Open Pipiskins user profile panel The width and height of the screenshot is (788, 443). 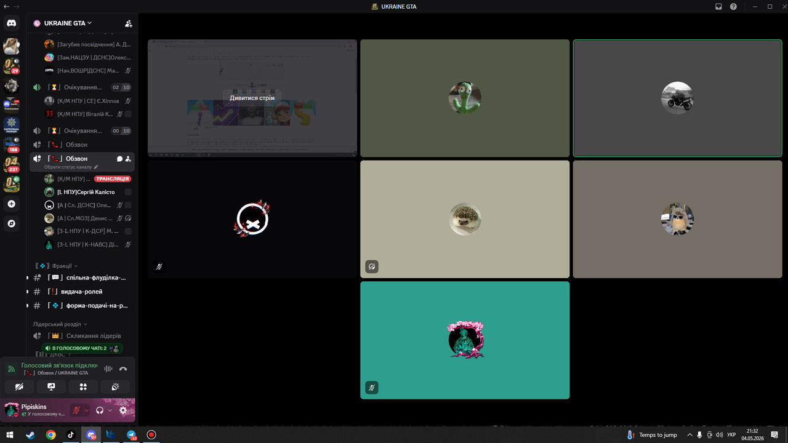point(36,410)
